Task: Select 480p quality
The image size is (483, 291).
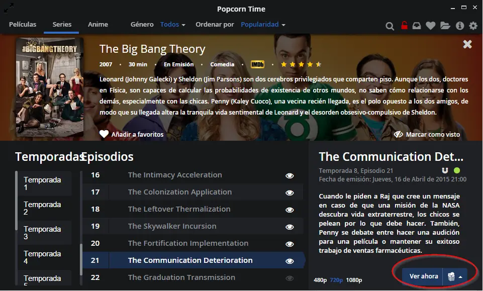Action: (x=320, y=280)
